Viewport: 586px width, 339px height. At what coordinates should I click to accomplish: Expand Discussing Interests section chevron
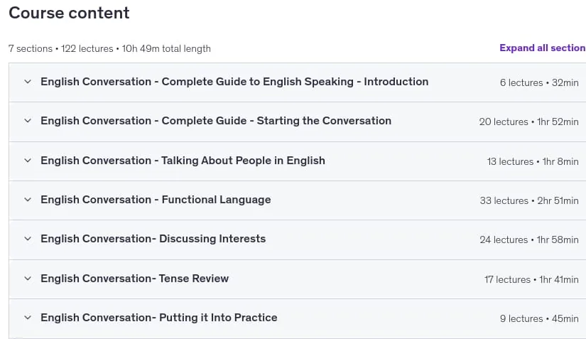(x=28, y=239)
